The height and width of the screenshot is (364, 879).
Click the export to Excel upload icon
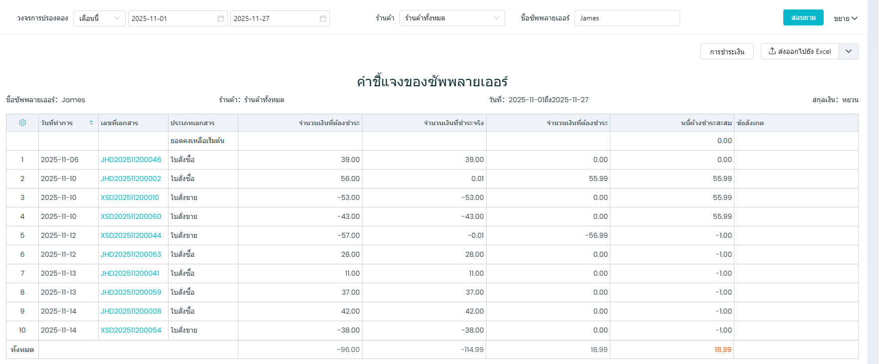click(772, 51)
